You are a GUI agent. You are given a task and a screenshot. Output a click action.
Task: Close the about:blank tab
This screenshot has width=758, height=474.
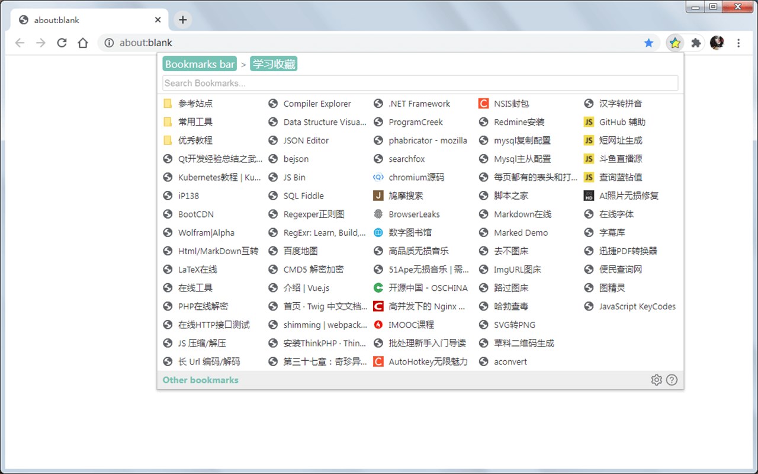click(x=158, y=20)
